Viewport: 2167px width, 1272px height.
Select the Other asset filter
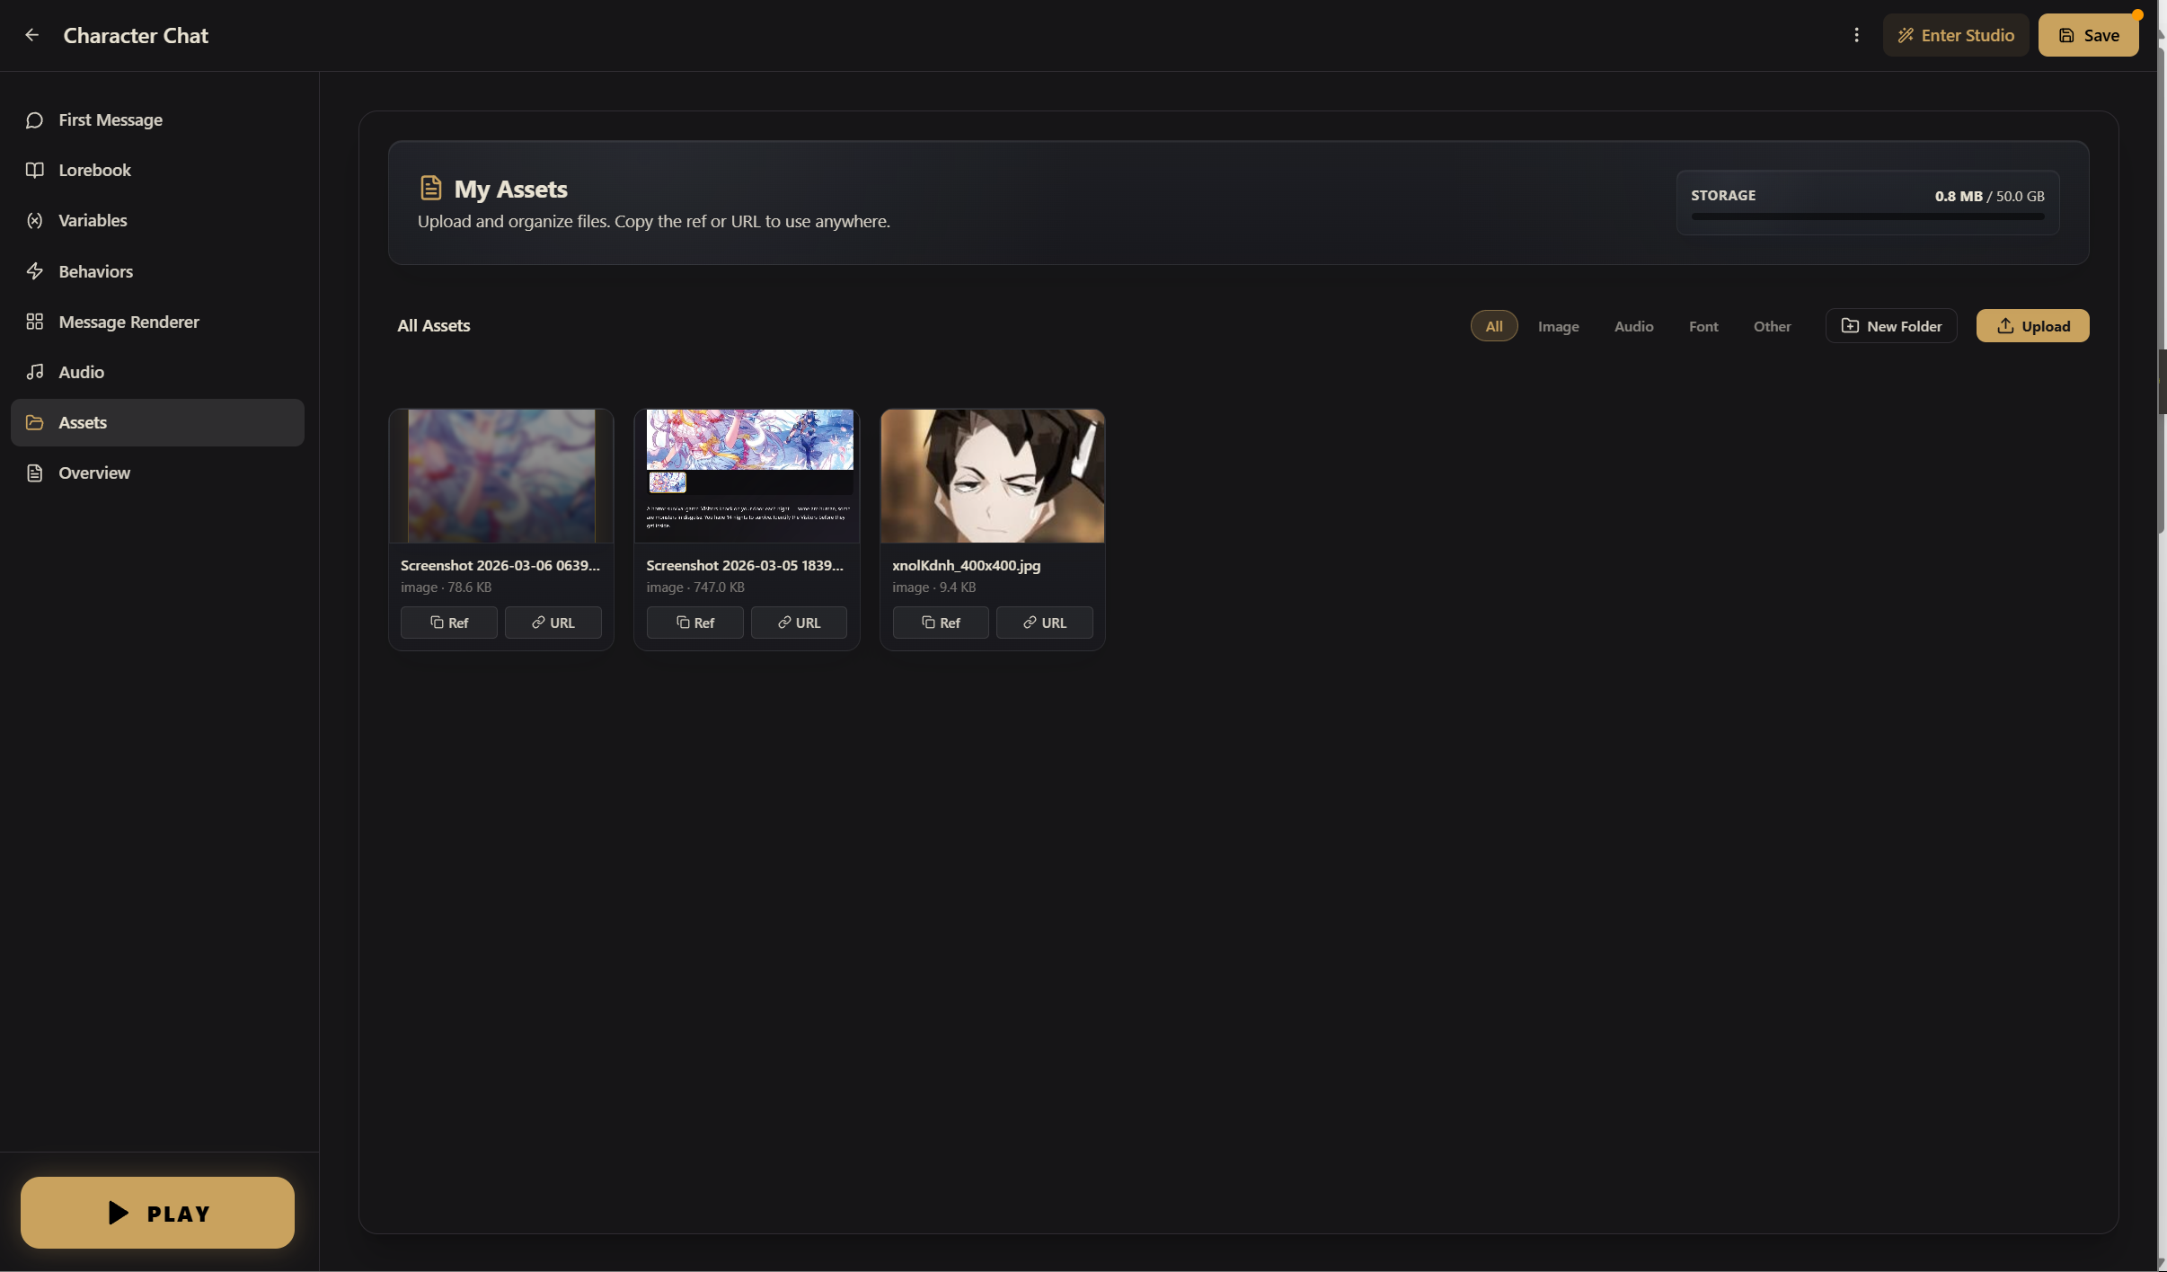1772,326
